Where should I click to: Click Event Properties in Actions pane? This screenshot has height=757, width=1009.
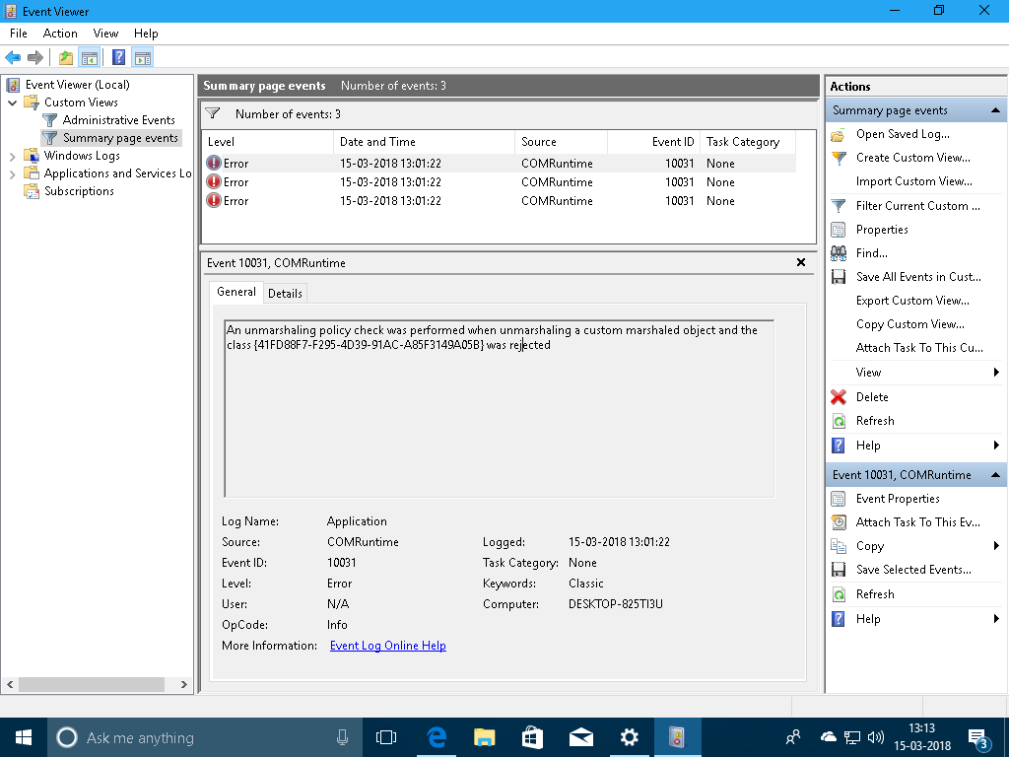point(897,499)
